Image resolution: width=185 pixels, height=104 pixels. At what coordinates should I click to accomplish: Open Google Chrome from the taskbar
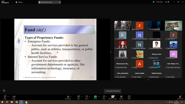coord(16,102)
